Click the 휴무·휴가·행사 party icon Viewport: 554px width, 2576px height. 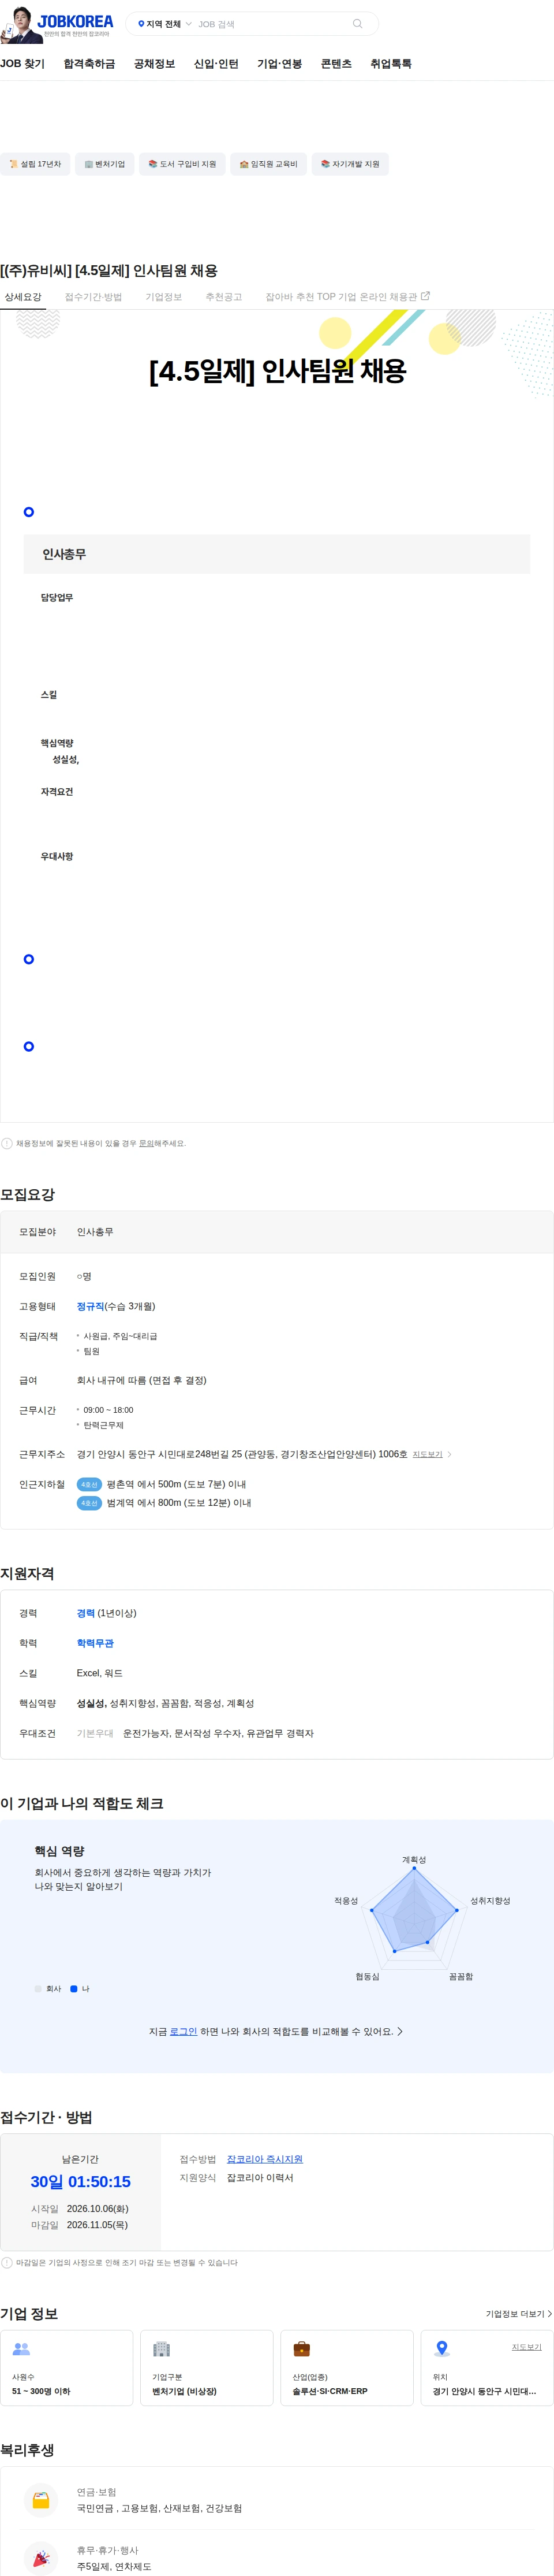click(x=41, y=2558)
